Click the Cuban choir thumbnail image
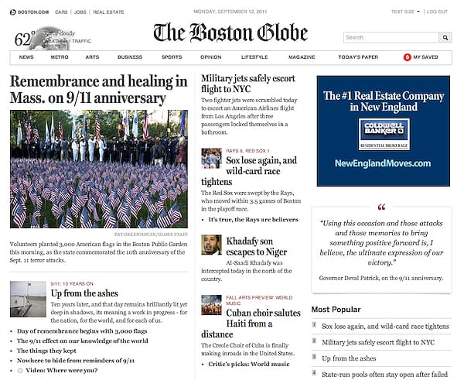 211,305
